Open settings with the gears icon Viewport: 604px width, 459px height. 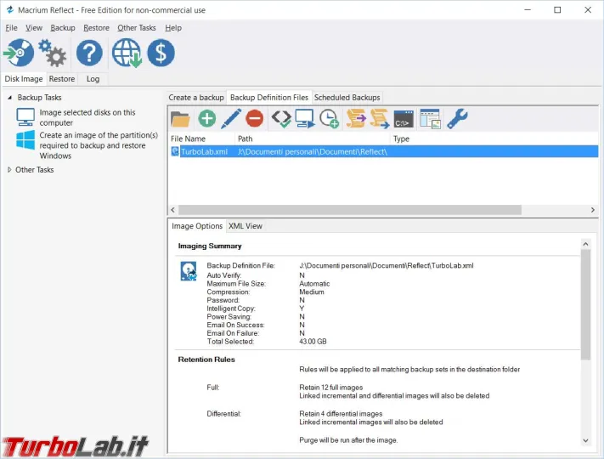tap(53, 53)
